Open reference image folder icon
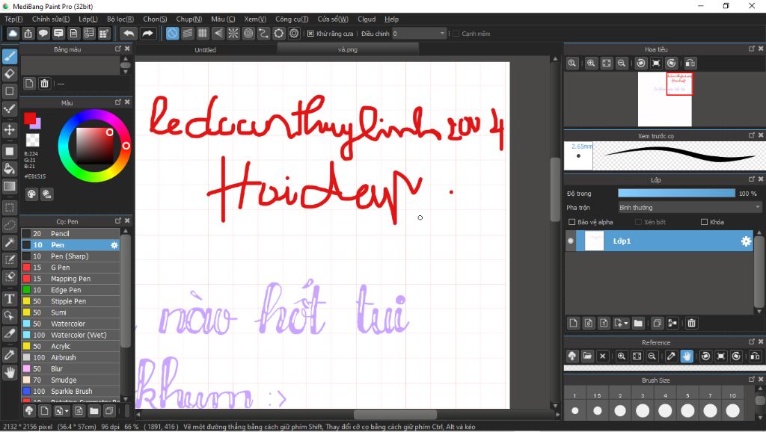Image resolution: width=766 pixels, height=432 pixels. pos(587,357)
